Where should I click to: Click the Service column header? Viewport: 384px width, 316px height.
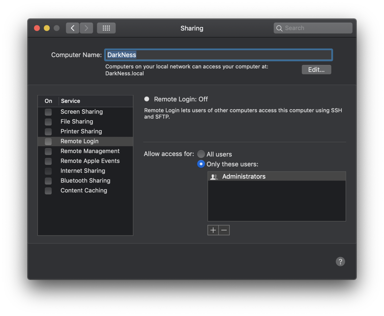(x=96, y=101)
